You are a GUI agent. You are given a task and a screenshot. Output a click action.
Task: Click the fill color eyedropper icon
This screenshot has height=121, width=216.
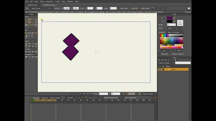click(174, 18)
